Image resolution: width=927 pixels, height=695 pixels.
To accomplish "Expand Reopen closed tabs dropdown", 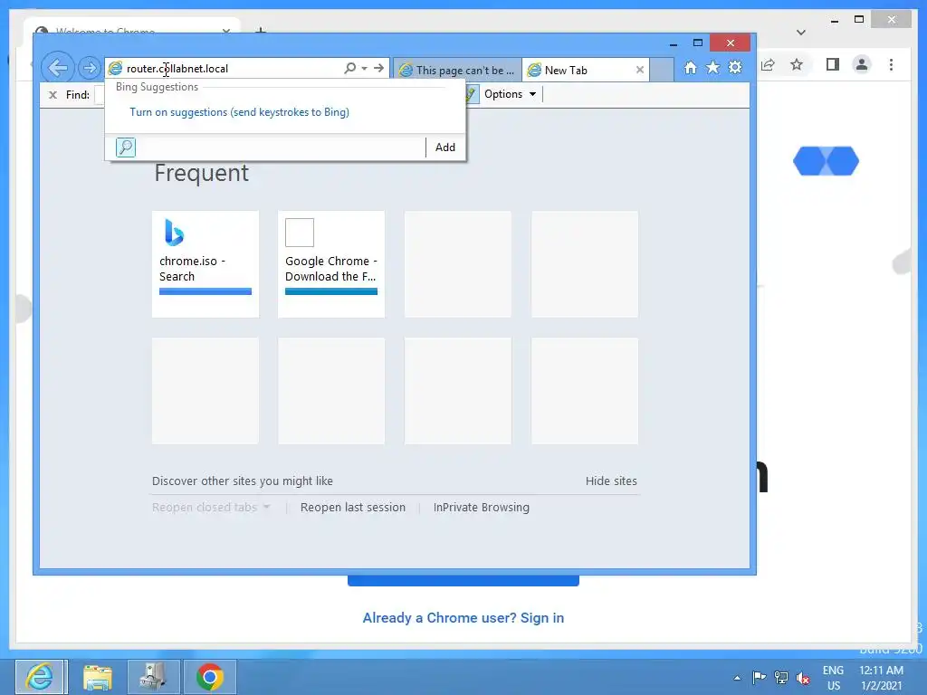I will click(211, 507).
